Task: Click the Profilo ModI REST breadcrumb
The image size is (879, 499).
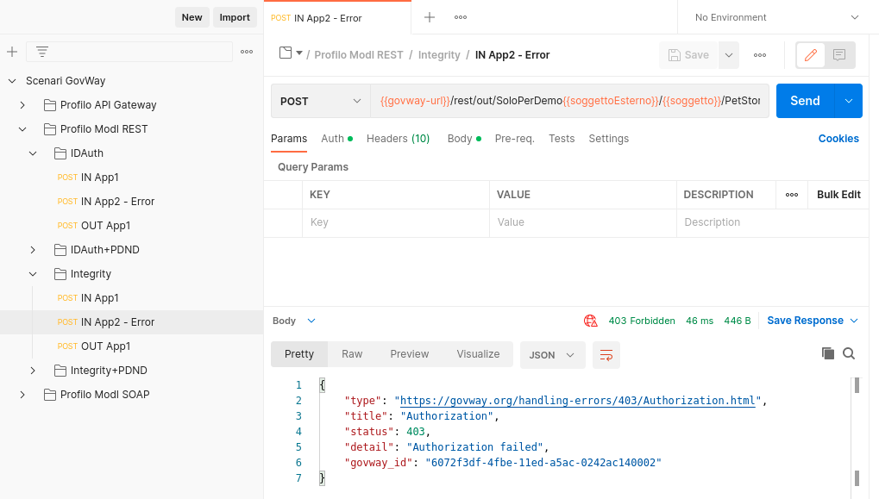Action: (359, 55)
